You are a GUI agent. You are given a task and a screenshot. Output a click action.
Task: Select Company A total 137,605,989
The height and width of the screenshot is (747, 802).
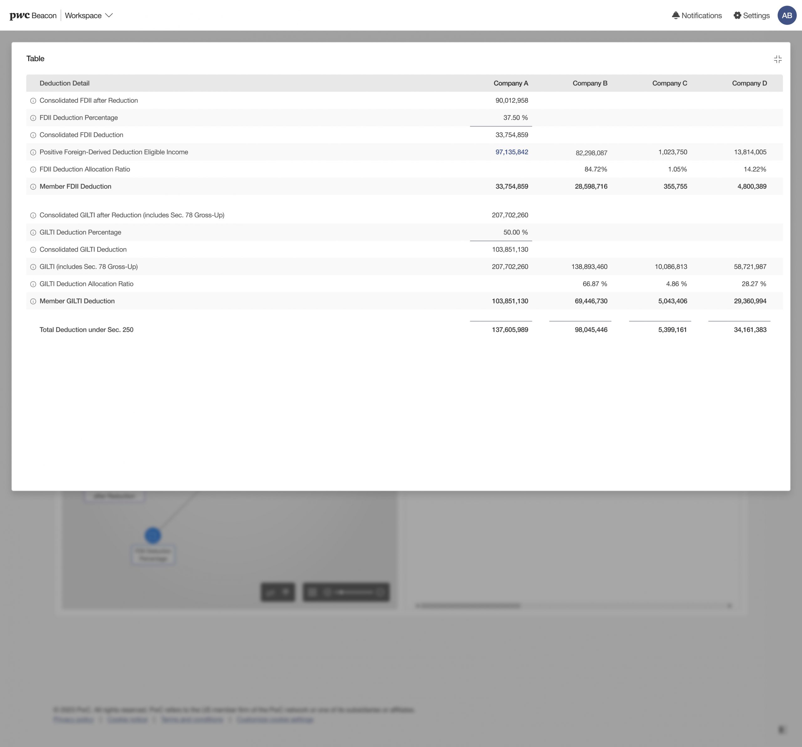click(510, 329)
